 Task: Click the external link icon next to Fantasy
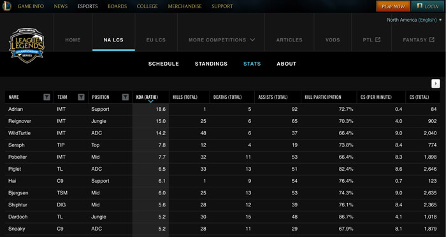coord(432,39)
